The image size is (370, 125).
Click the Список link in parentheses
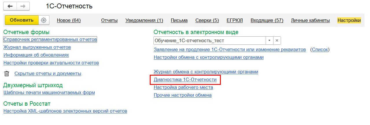320,49
